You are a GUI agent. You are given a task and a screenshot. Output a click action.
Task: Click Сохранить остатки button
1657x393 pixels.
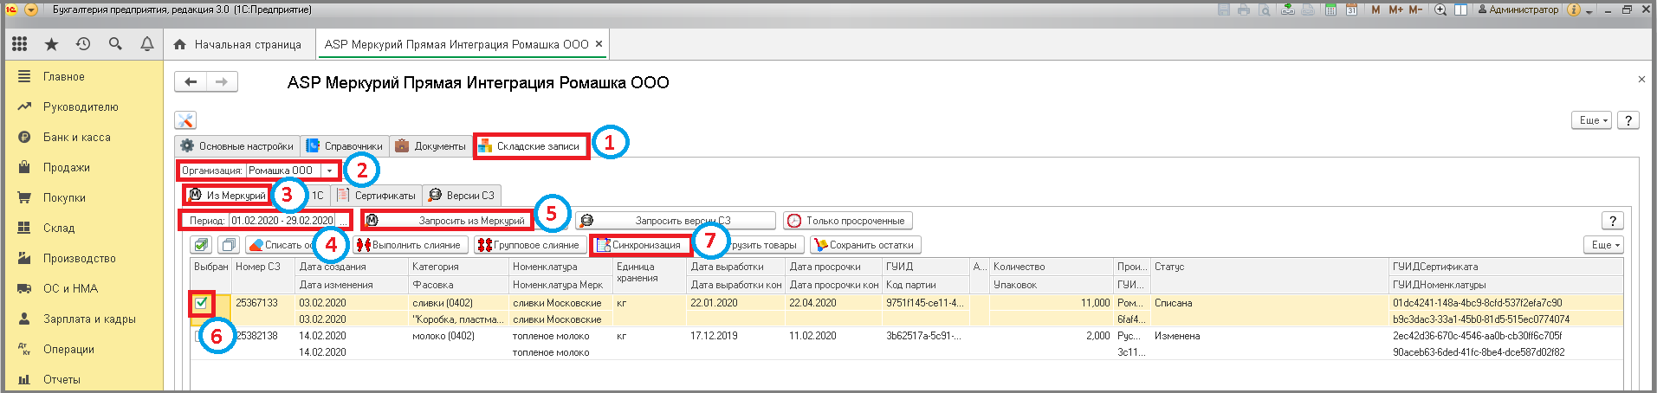point(865,245)
